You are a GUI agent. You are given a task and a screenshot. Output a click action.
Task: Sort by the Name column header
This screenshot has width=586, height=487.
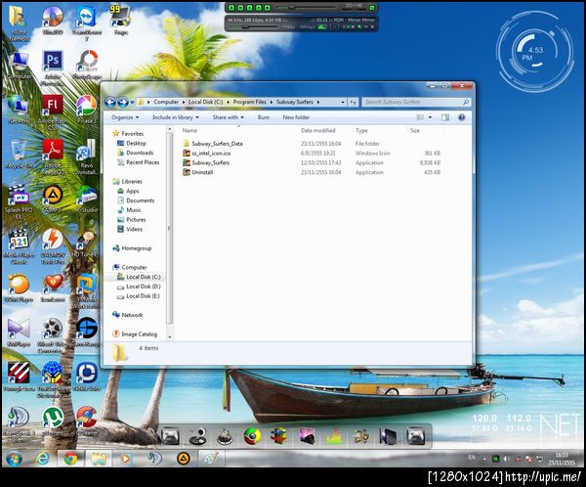(189, 131)
